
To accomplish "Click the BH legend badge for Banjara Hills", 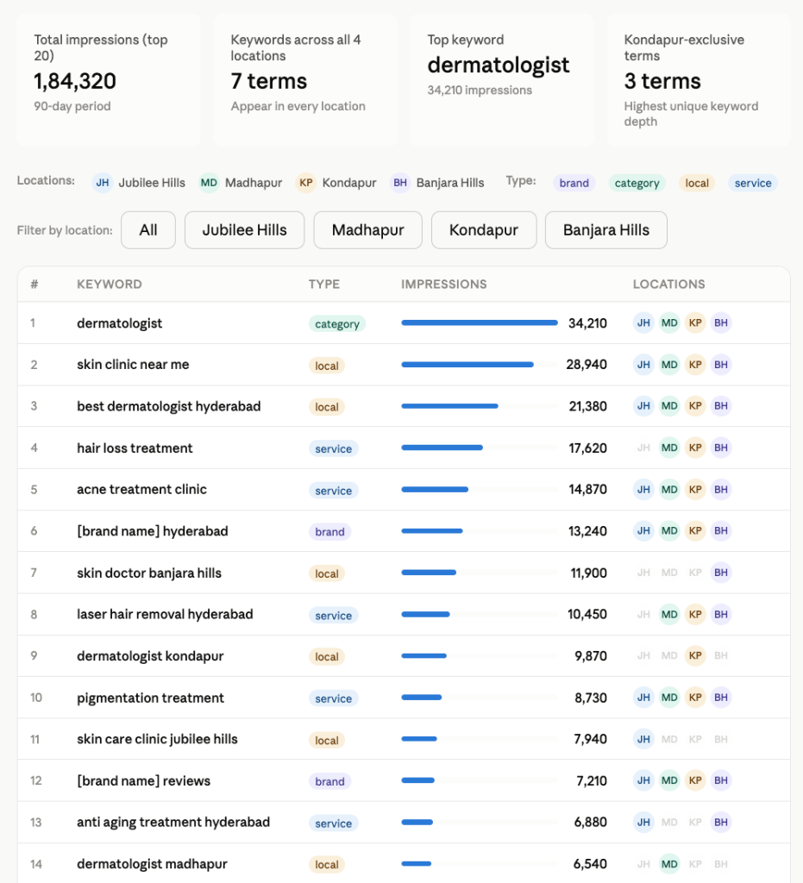I will 400,183.
